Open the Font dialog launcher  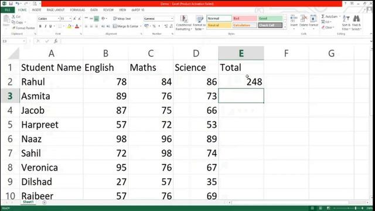coord(81,34)
